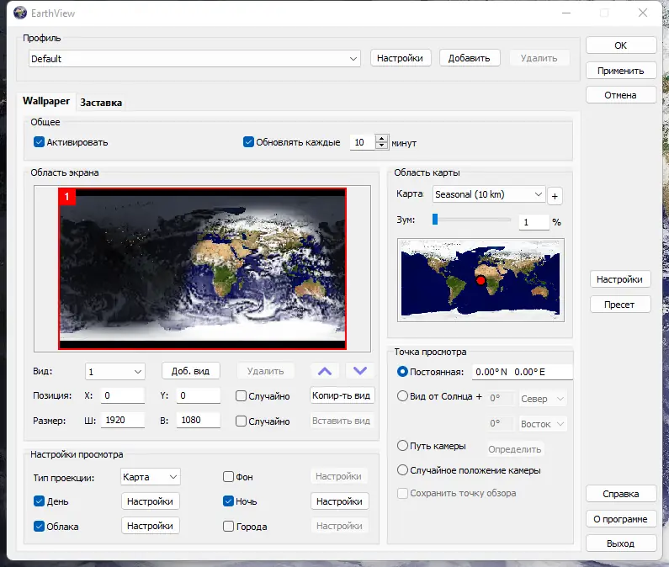Select the Wallpaper tab
The image size is (669, 567).
(x=46, y=101)
